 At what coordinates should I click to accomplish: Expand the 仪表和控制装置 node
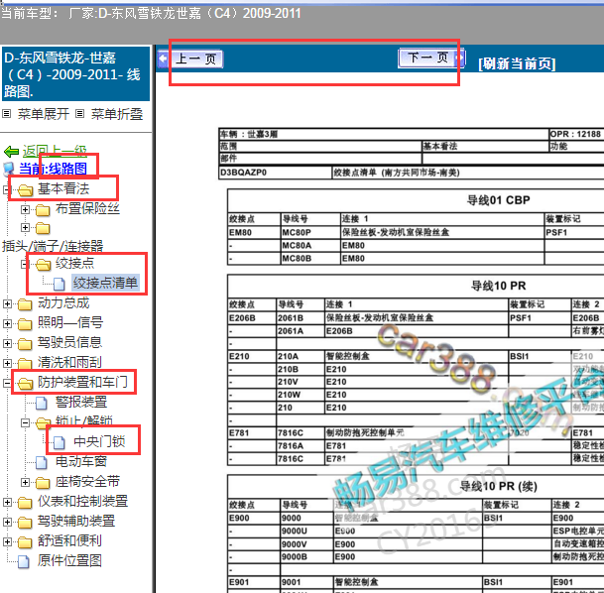click(x=7, y=502)
